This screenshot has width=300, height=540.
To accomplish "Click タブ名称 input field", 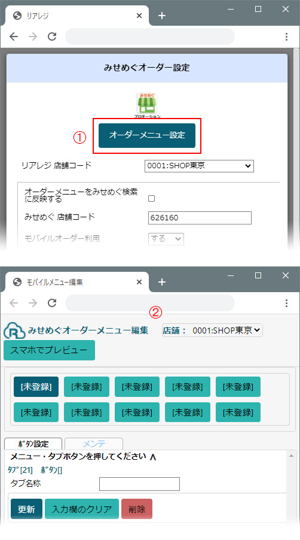I will pyautogui.click(x=139, y=484).
